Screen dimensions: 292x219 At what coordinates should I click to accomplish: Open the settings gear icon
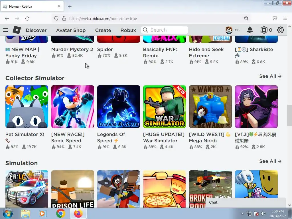281,30
